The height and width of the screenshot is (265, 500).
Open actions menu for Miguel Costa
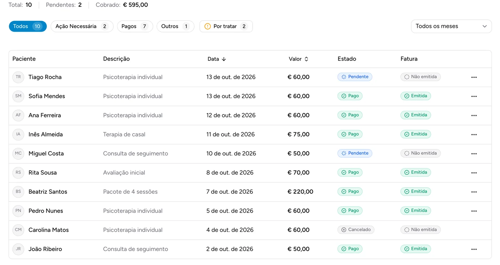pyautogui.click(x=474, y=154)
